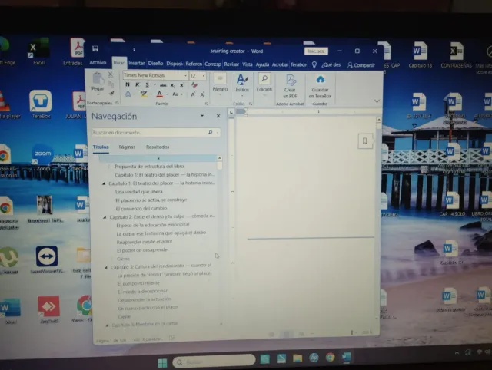Open the Insertar ribbon tab
Viewport: 492px width, 370px height.
137,64
